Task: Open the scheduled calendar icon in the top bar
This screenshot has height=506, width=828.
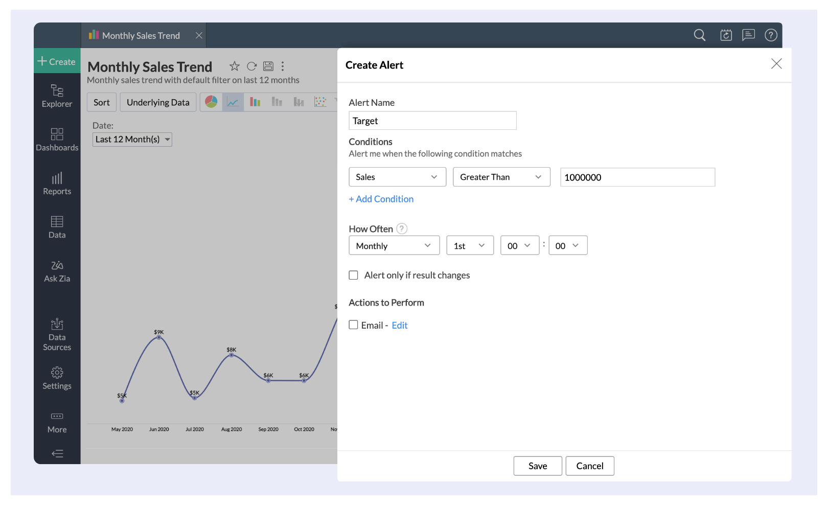Action: [x=726, y=35]
